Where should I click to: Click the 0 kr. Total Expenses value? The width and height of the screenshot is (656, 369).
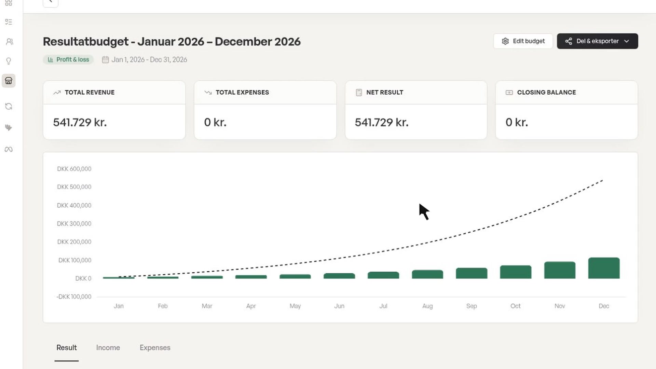point(215,122)
